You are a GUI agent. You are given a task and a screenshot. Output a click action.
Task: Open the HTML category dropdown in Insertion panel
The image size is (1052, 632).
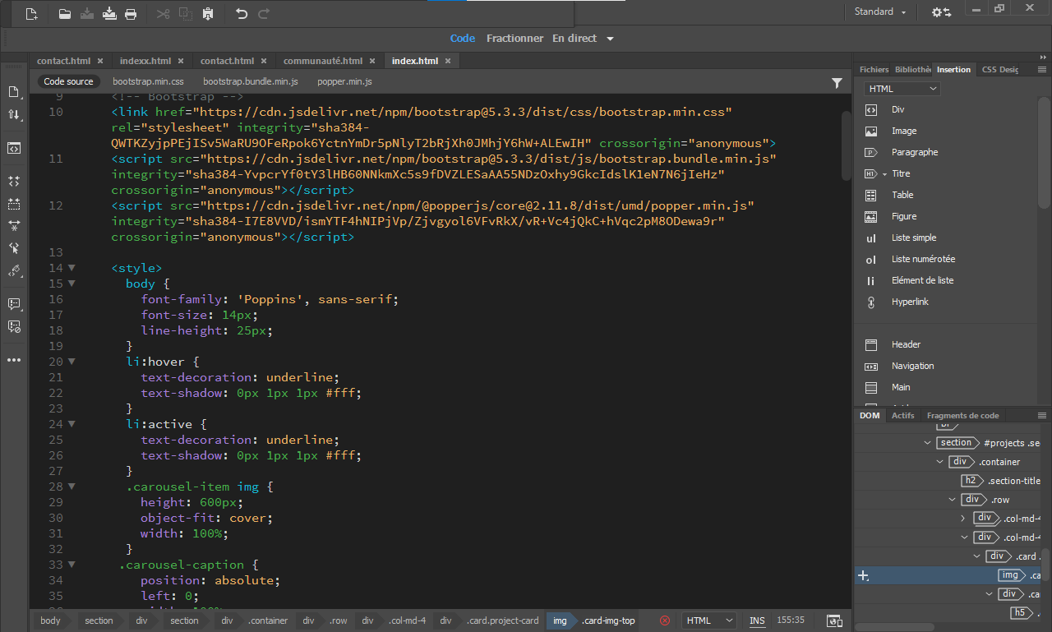click(x=900, y=87)
